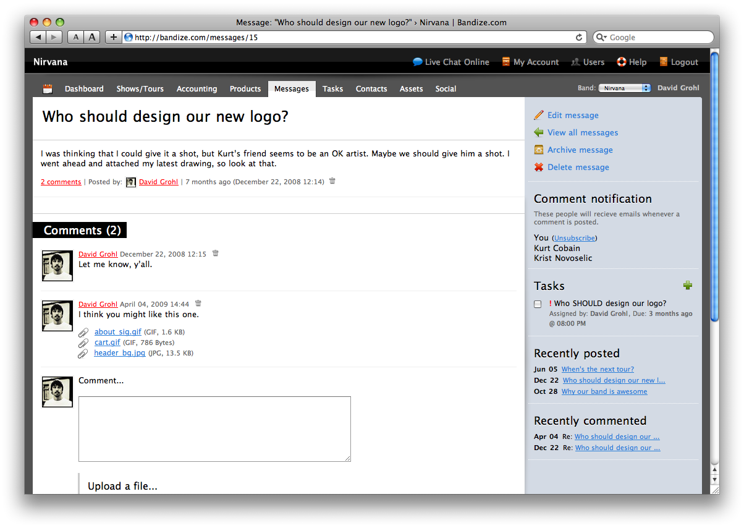Click the Live Chat speech bubble icon
The height and width of the screenshot is (528, 744).
(x=418, y=62)
